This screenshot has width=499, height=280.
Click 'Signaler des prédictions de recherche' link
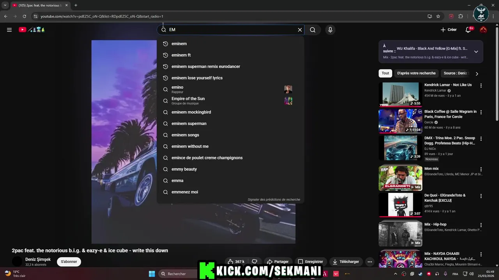[x=274, y=199]
